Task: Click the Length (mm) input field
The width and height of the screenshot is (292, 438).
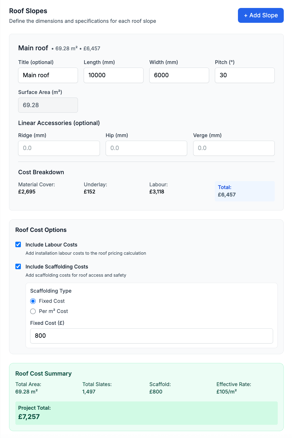Action: [113, 75]
